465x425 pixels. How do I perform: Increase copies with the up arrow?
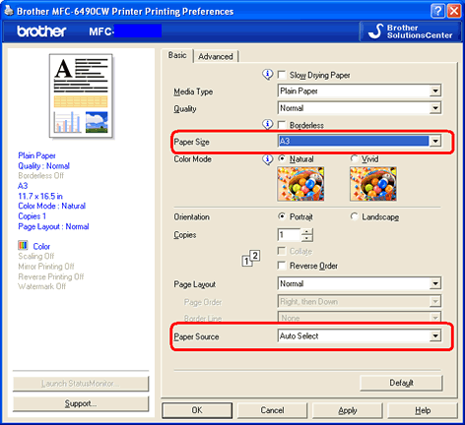[x=307, y=231]
